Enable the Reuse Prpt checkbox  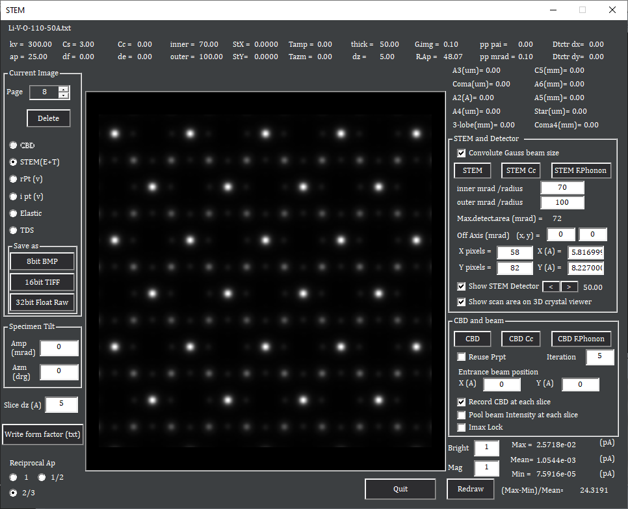pyautogui.click(x=462, y=357)
